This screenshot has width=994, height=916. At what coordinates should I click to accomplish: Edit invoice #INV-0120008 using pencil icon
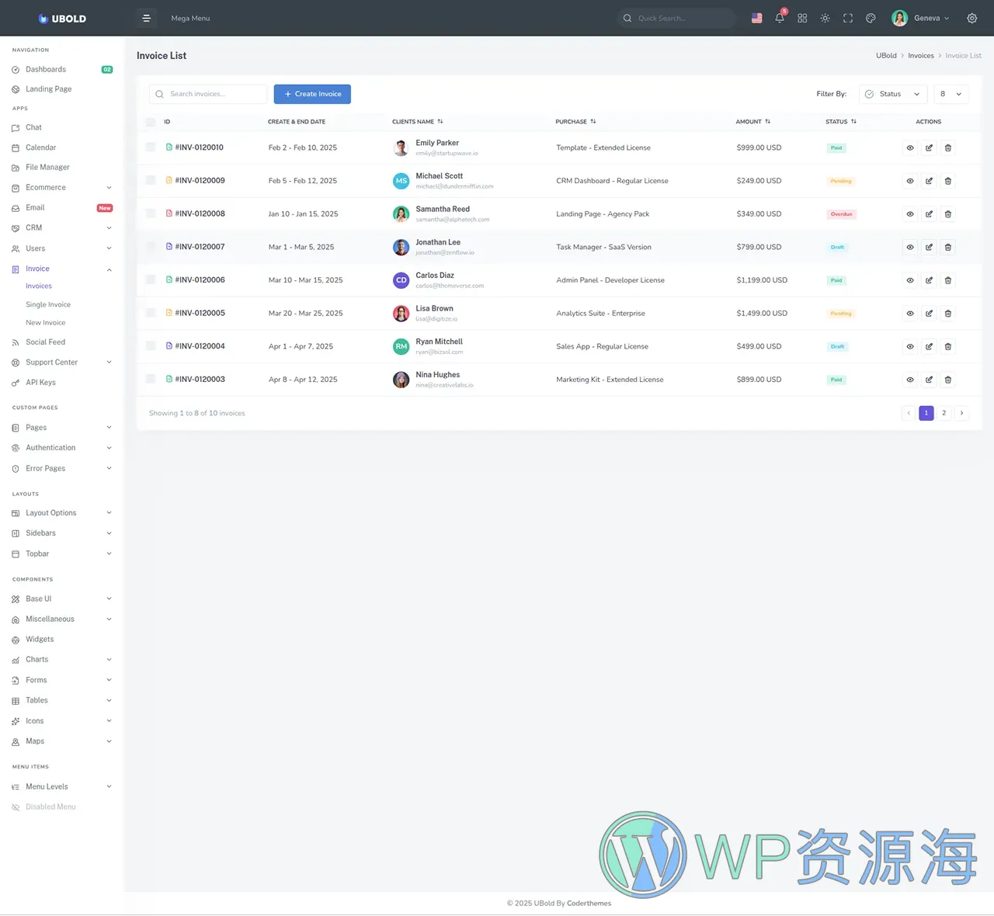point(929,213)
